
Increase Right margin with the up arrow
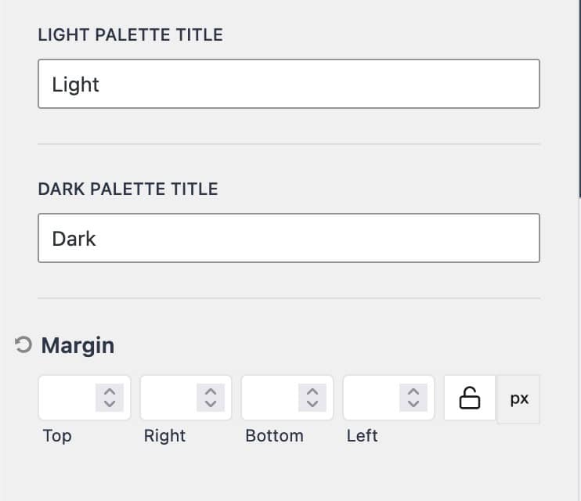[x=211, y=392]
